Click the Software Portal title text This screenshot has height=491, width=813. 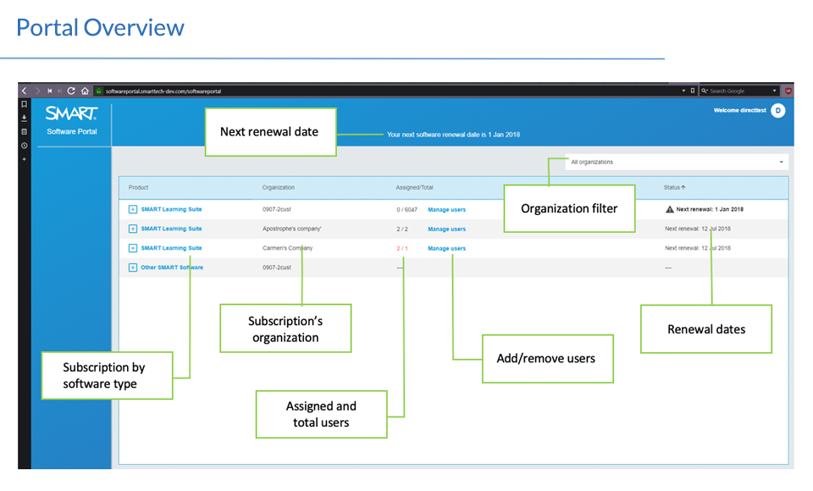[72, 132]
